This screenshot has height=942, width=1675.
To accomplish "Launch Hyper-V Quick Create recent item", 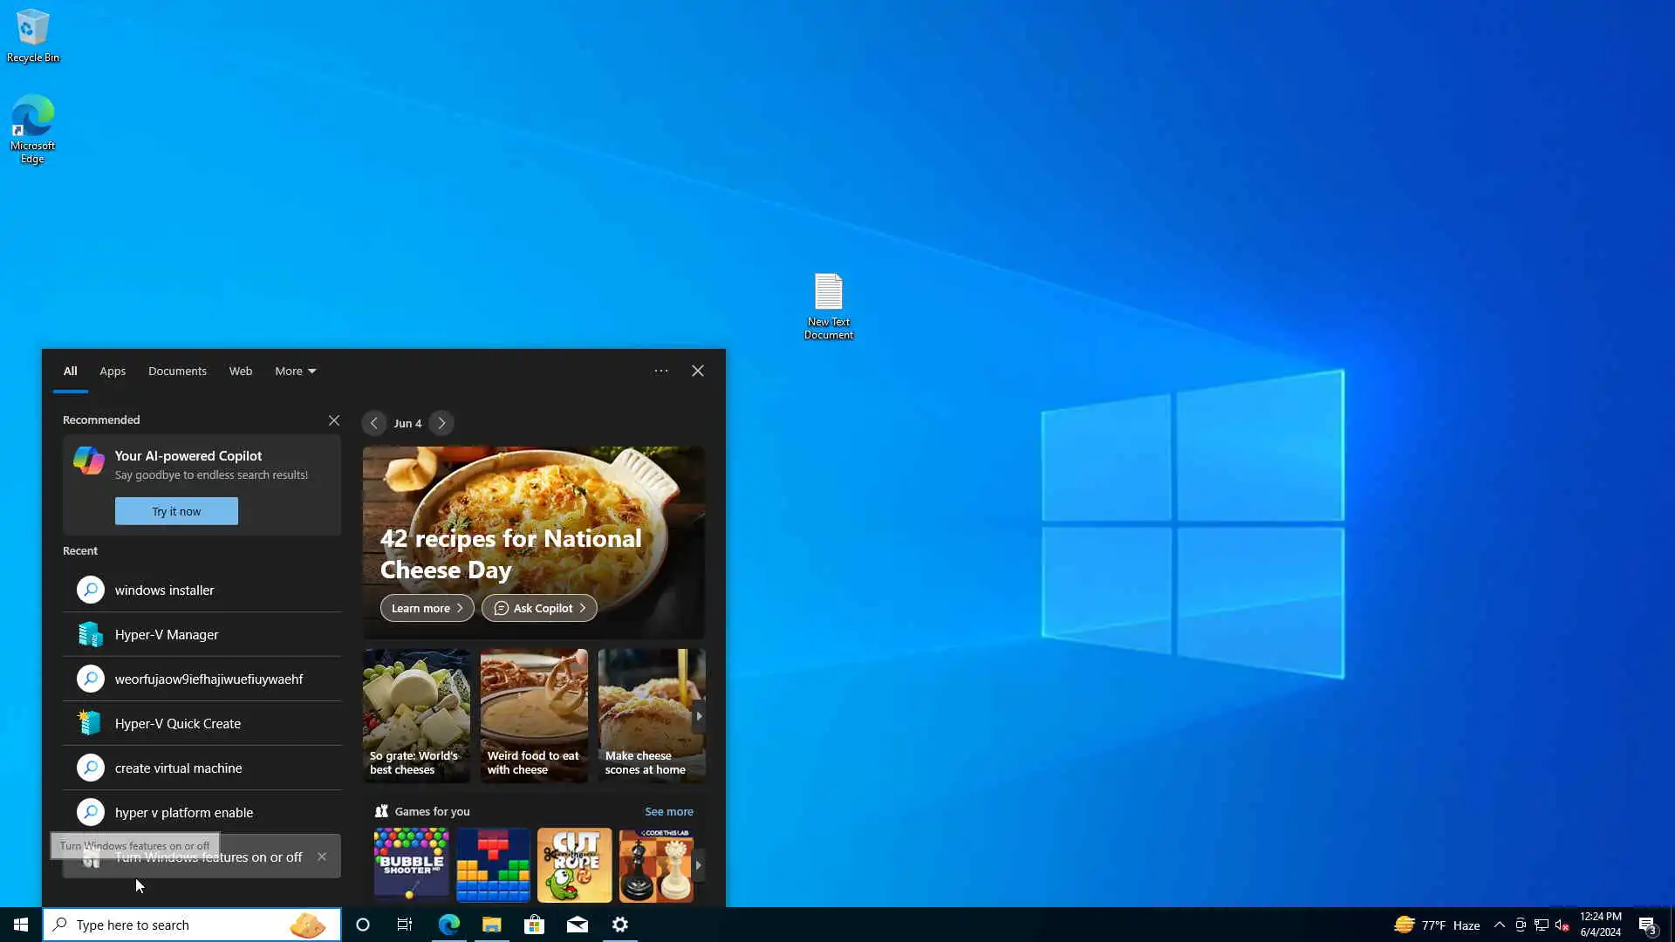I will point(177,723).
